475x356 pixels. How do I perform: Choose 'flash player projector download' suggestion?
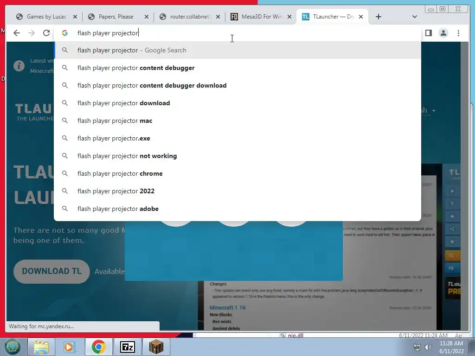pyautogui.click(x=237, y=103)
